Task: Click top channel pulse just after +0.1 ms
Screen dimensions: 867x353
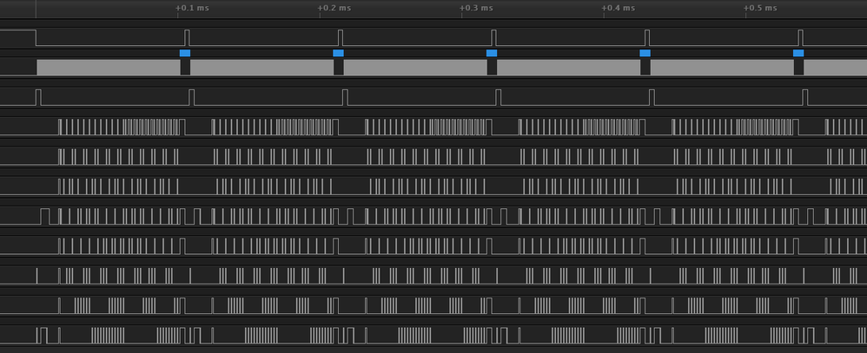Action: (187, 37)
